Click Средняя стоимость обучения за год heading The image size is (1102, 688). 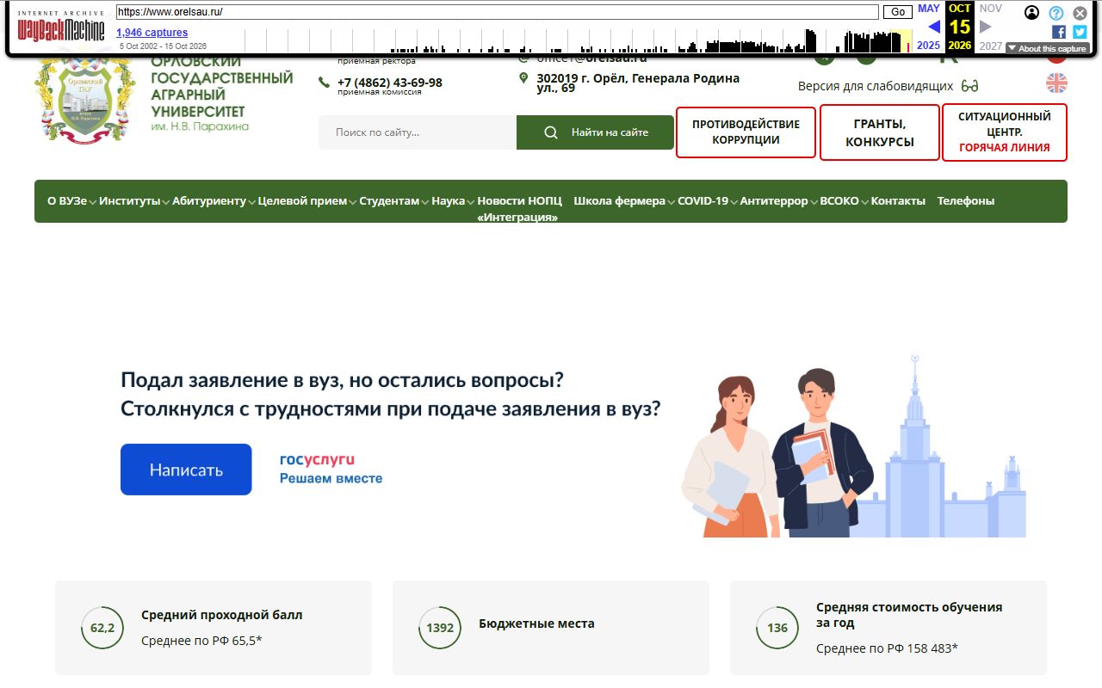pos(909,615)
